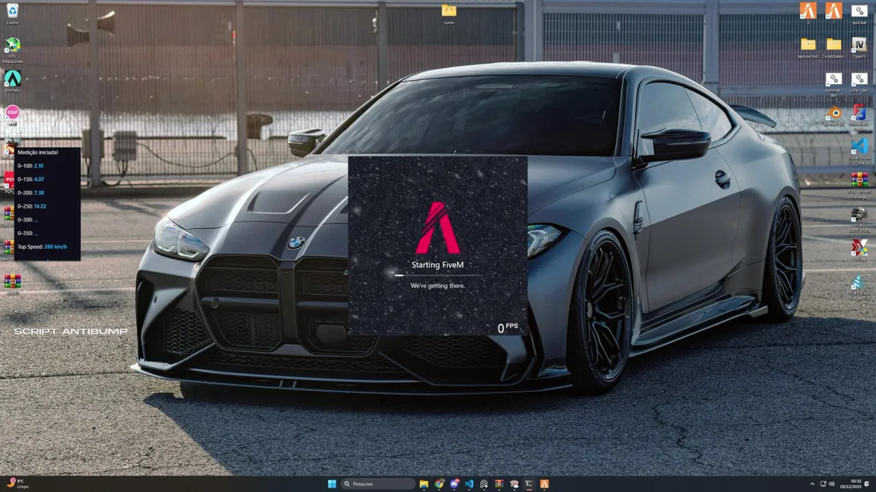
Task: Open WinRAR from the taskbar
Action: 499,484
